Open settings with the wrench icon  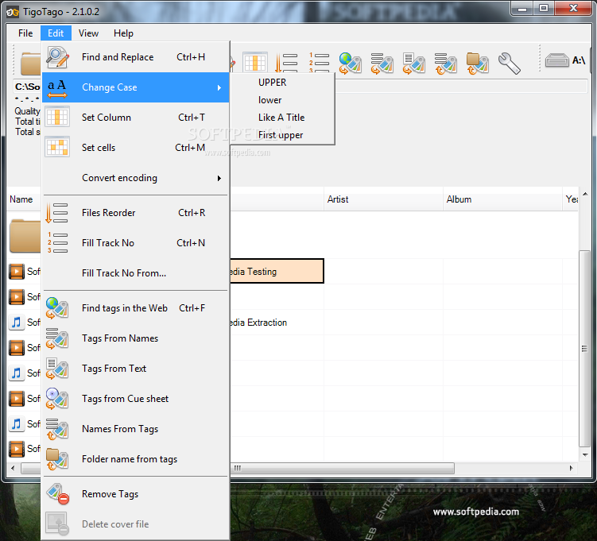pyautogui.click(x=509, y=64)
